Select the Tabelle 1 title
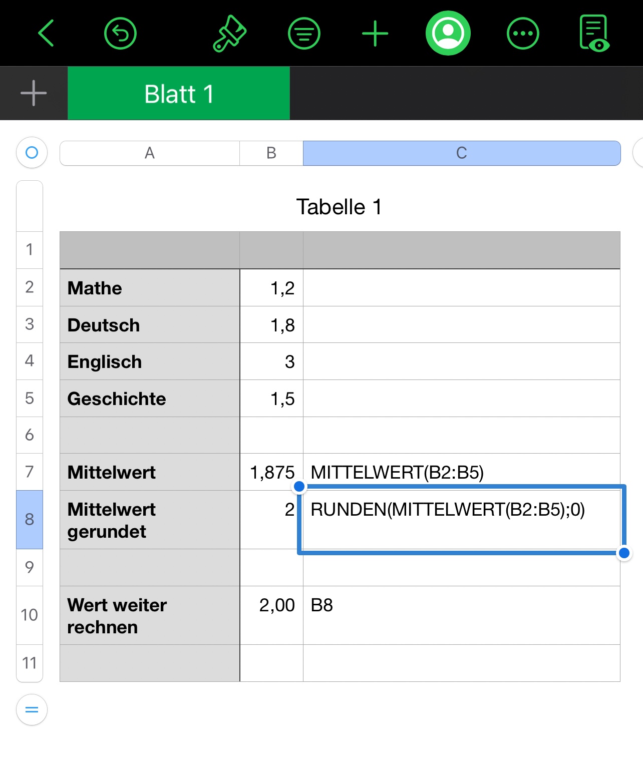Viewport: 643px width, 763px height. pos(339,207)
